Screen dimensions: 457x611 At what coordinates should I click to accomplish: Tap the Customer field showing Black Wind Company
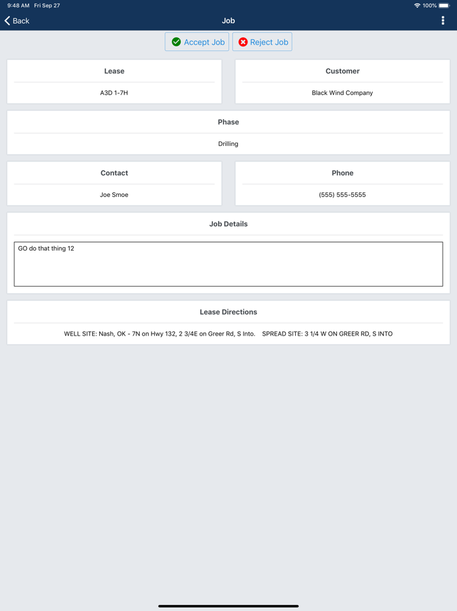[342, 92]
